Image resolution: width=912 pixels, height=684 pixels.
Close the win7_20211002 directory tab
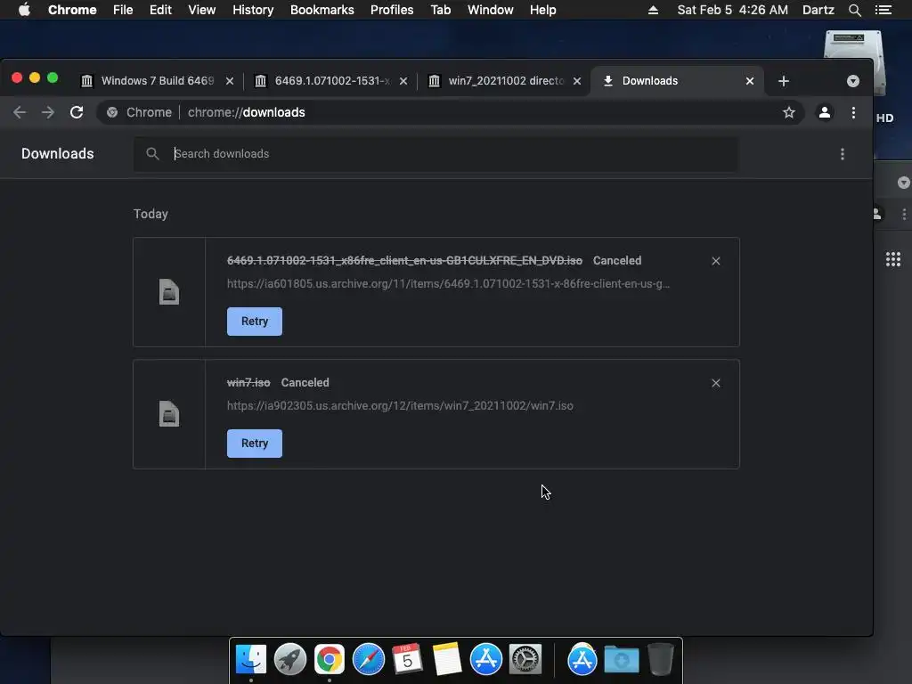(x=576, y=81)
